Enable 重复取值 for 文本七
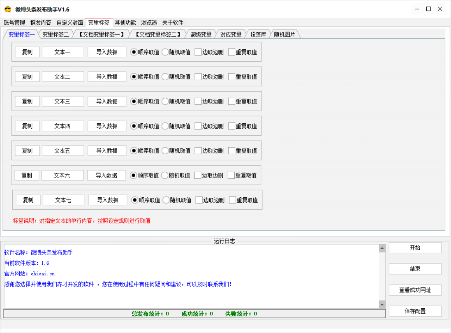Image resolution: width=451 pixels, height=333 pixels. click(x=243, y=200)
